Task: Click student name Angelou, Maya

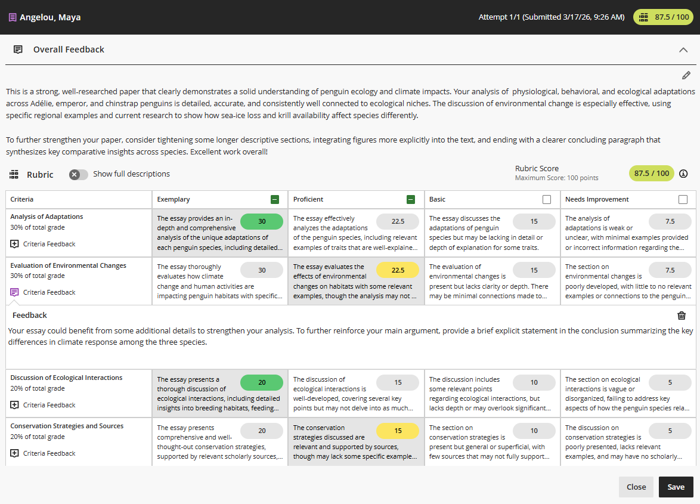Action: tap(50, 17)
